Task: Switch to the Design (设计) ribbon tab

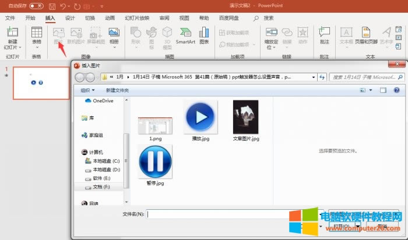Action: pos(70,18)
